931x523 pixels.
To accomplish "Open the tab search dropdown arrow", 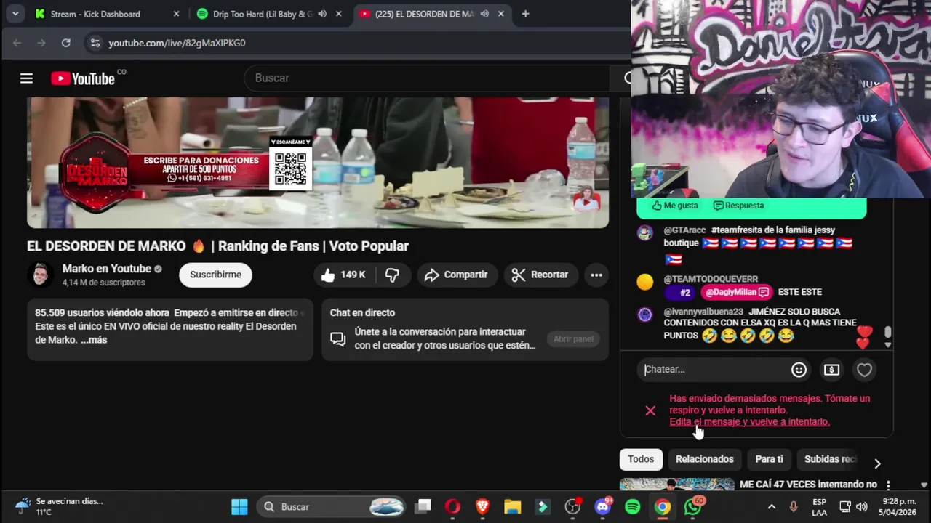I will tap(15, 14).
